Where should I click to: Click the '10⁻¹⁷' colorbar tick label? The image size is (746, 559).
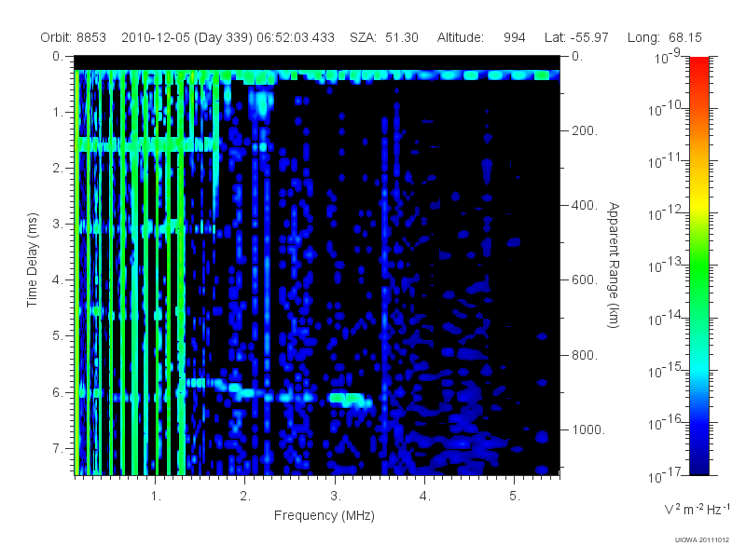(x=666, y=476)
